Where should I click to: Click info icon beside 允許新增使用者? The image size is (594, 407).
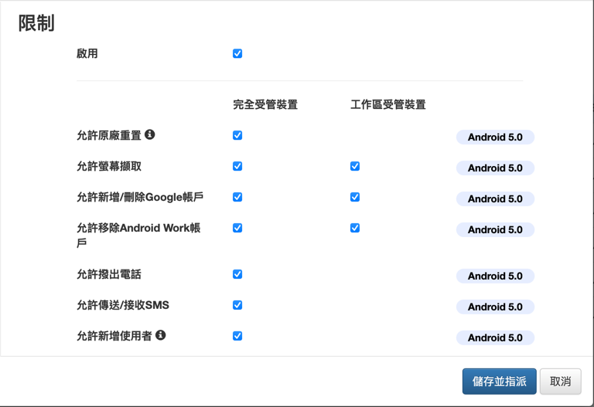click(x=161, y=335)
